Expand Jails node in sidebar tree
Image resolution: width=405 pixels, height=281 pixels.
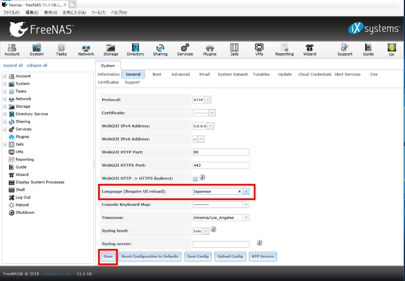[x=5, y=144]
